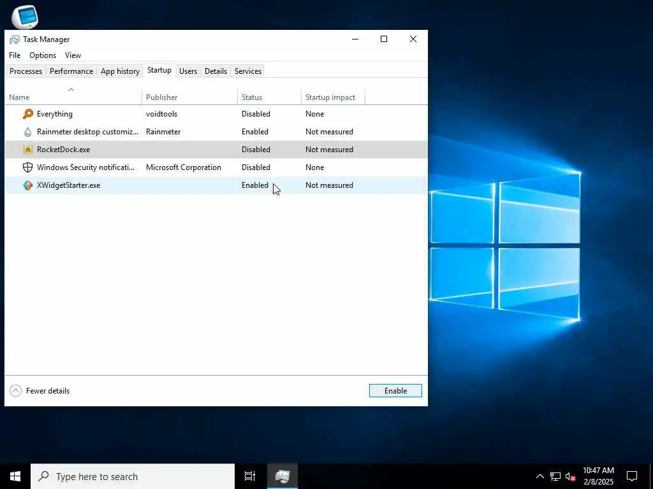Click in the taskbar search box
This screenshot has width=653, height=489.
coord(133,476)
